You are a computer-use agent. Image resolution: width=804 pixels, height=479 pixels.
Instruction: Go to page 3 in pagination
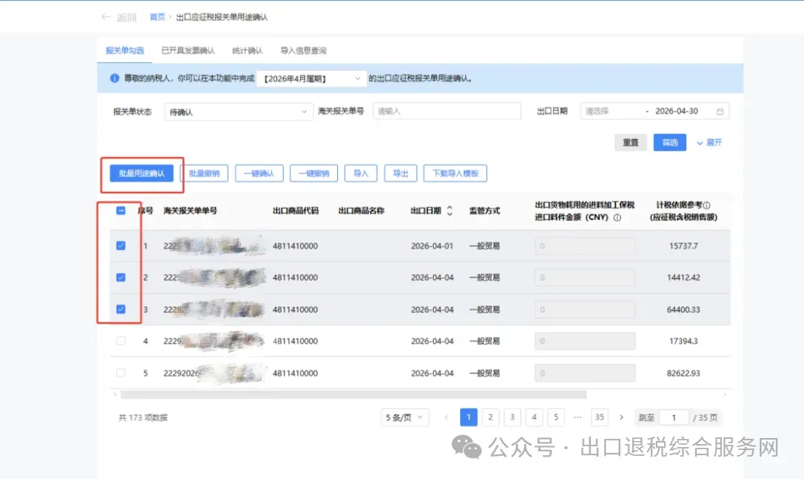click(x=512, y=417)
